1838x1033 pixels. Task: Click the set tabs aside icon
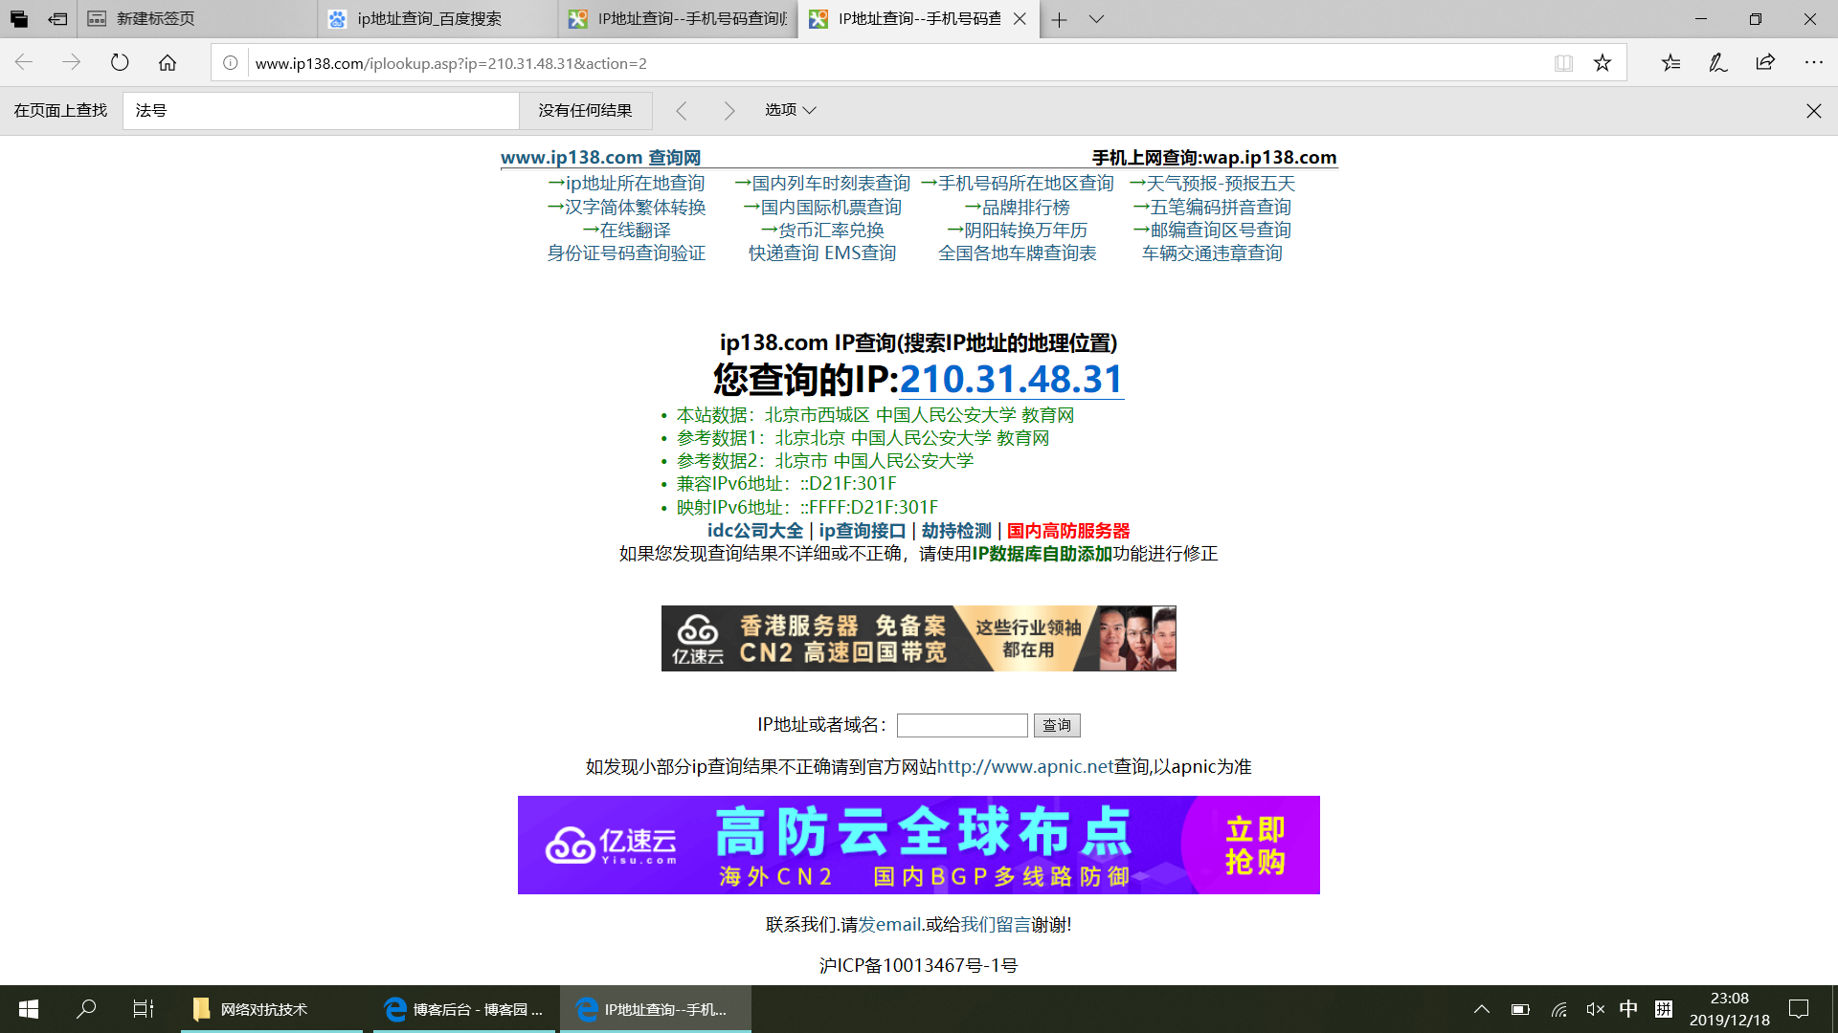(57, 19)
